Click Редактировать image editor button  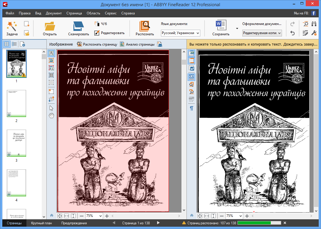[109, 33]
